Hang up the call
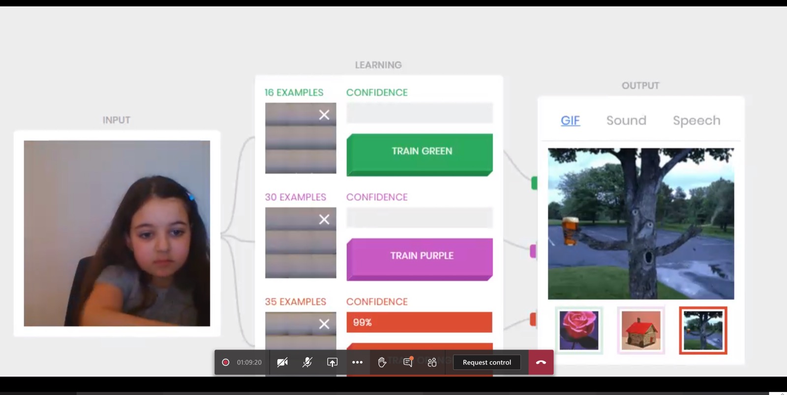Viewport: 787px width, 395px height. tap(541, 363)
